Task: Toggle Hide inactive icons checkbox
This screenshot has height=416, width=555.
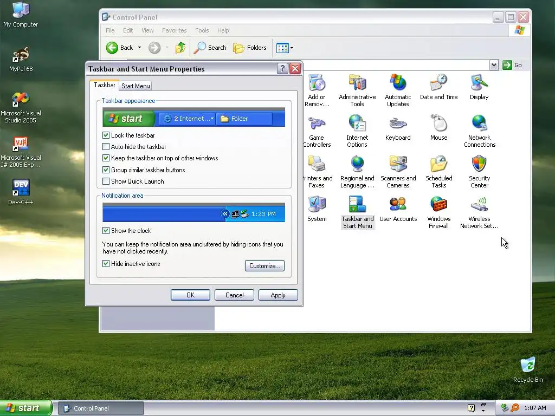Action: pyautogui.click(x=106, y=264)
